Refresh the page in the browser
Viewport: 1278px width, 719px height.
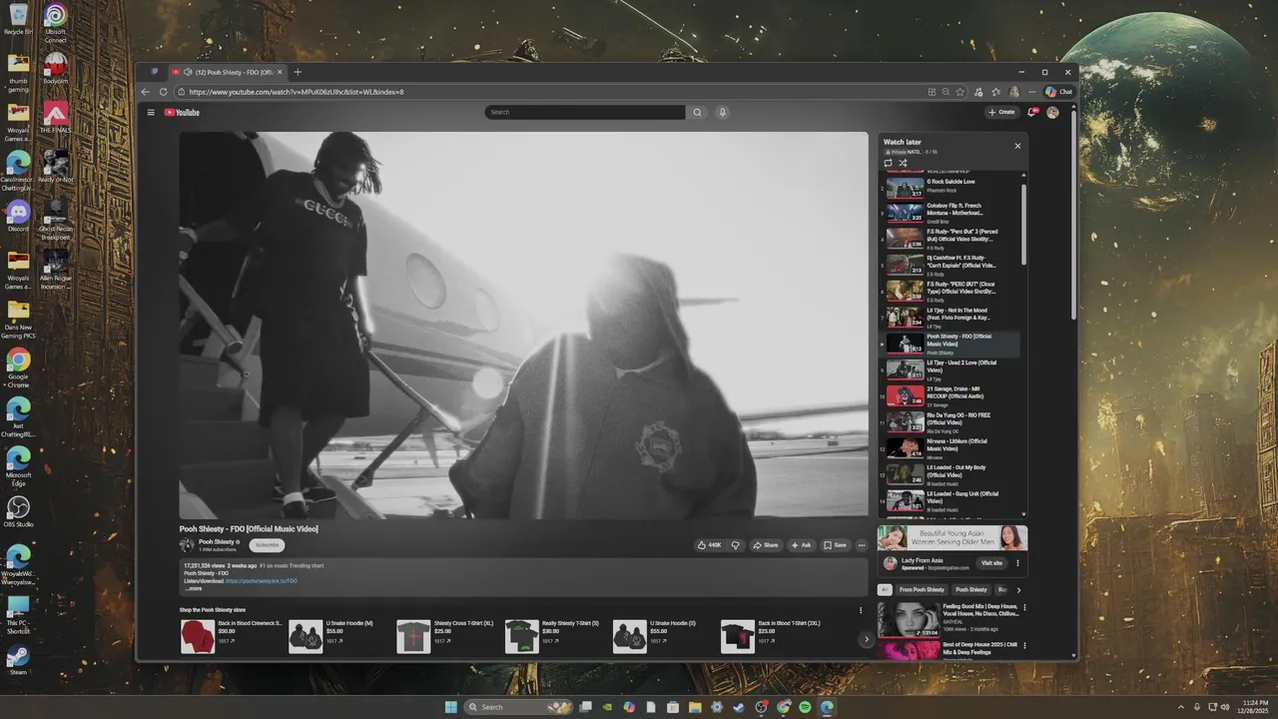(164, 92)
